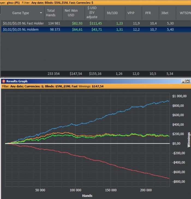Click the 1,26 bb/100 summary value
This screenshot has height=199, width=191.
[119, 74]
